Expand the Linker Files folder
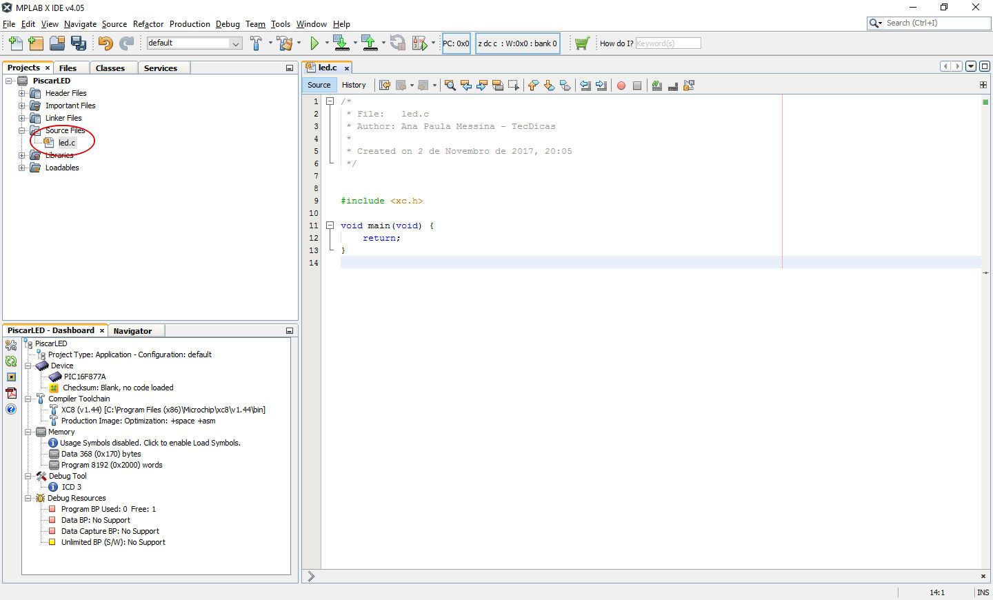The width and height of the screenshot is (993, 600). 21,118
